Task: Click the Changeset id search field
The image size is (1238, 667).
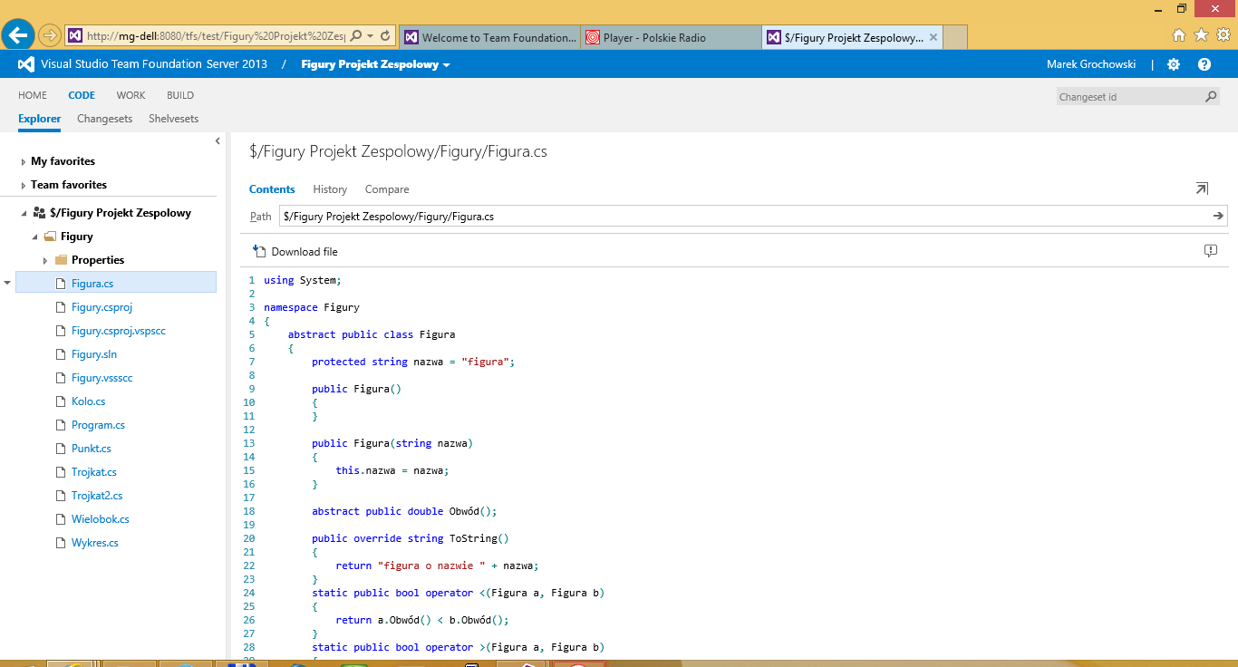Action: pyautogui.click(x=1128, y=97)
